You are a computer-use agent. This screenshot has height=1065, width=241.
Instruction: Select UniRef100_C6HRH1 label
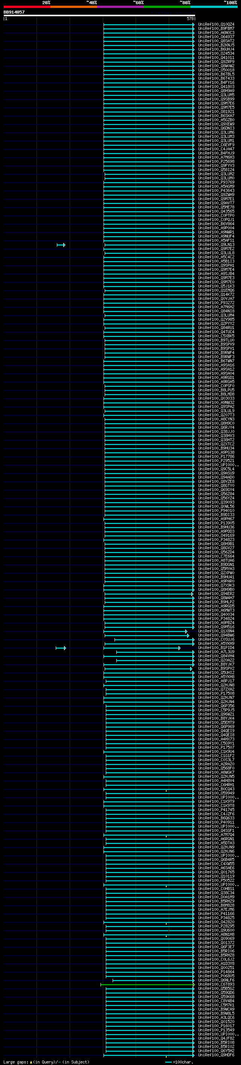pos(216,785)
